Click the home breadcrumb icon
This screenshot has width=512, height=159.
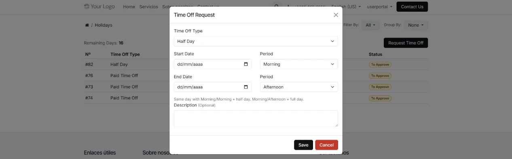pyautogui.click(x=87, y=25)
